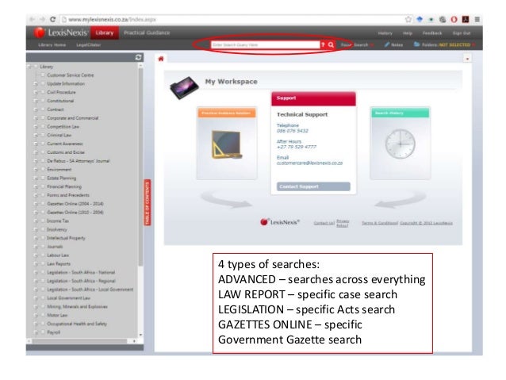This screenshot has height=380, width=506.
Task: Select 'Gazettes Online (2004 - 2014)' tree item
Action: tap(75, 204)
